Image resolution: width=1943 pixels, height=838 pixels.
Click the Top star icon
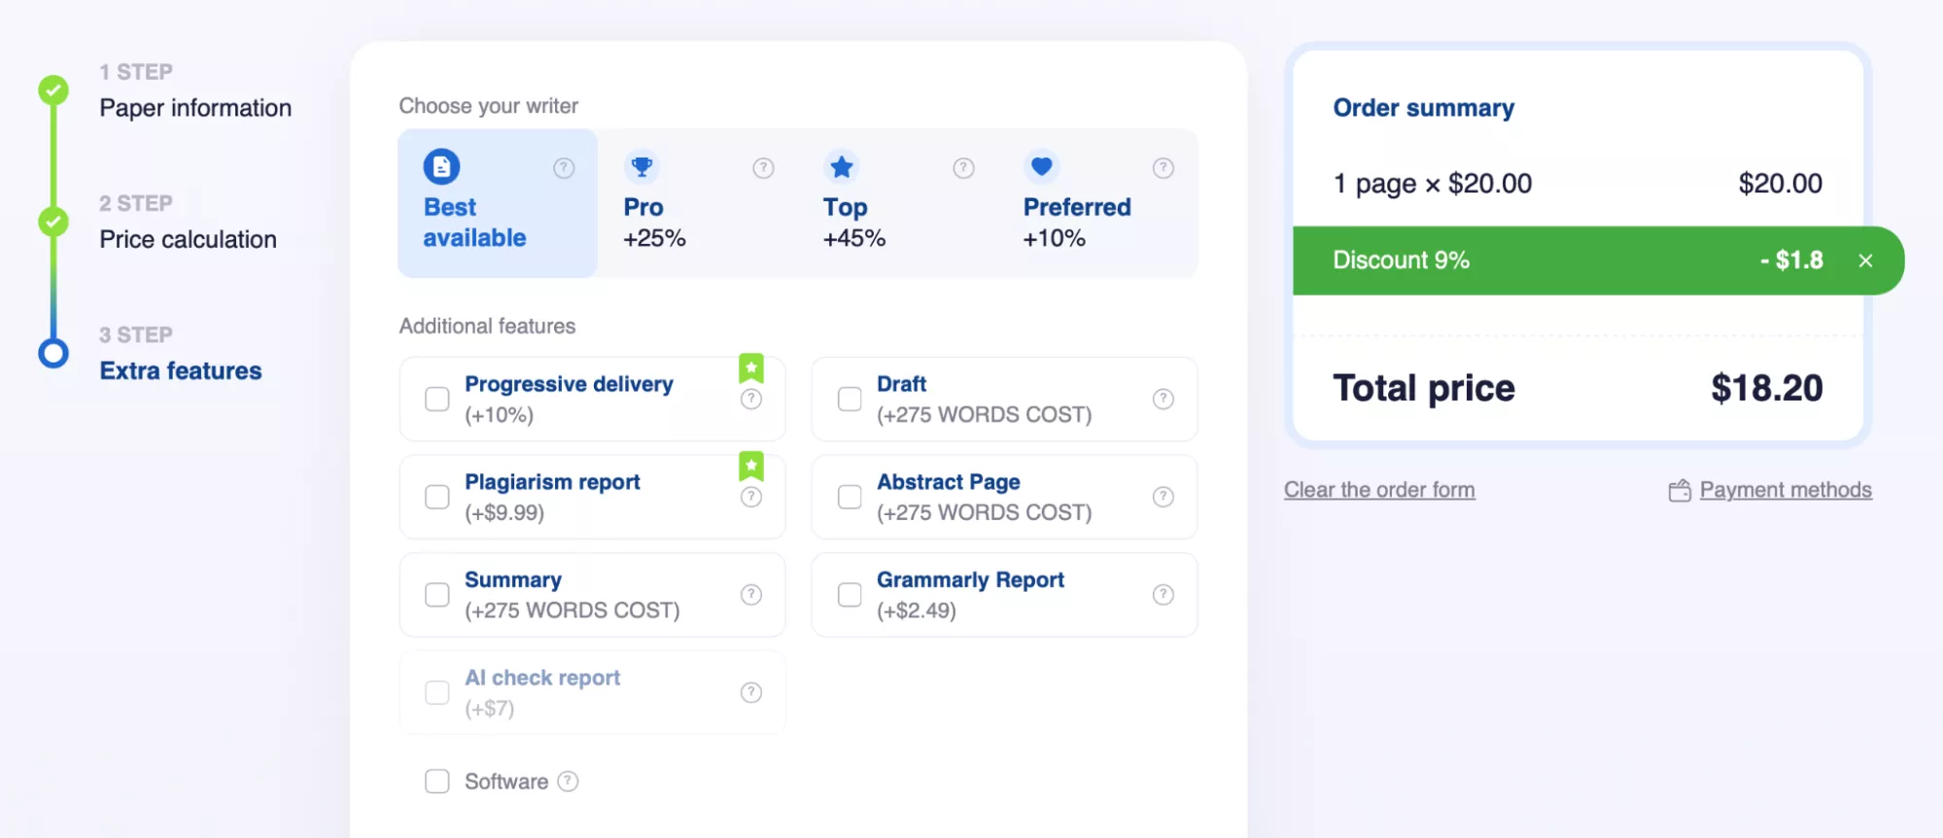[842, 167]
